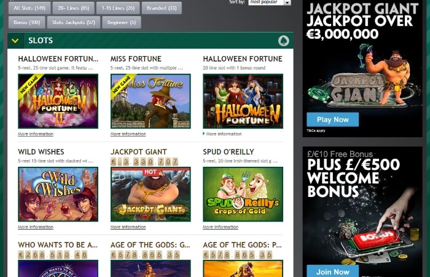Open Halloween Fortune II game thumbnail
Screen dimensions: 430x277
[58, 101]
